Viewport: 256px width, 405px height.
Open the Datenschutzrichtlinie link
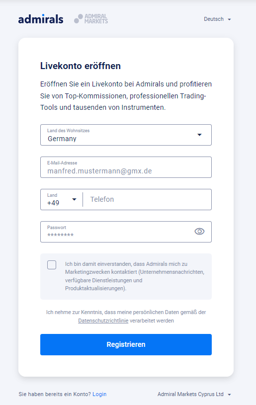coord(103,321)
